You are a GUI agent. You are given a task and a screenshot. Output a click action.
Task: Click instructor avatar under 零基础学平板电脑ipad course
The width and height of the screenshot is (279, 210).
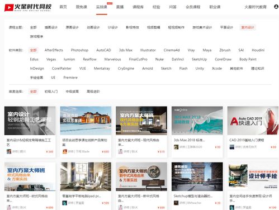[x=65, y=203]
